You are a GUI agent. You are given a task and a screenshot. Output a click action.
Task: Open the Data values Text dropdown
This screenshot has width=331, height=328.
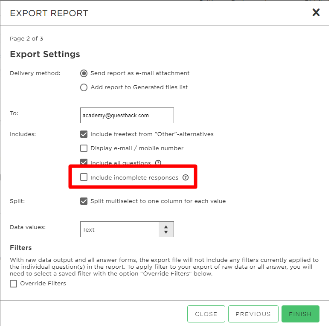(127, 229)
